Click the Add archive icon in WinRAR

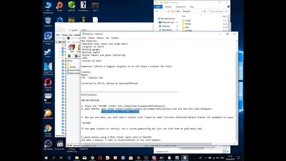(71, 48)
